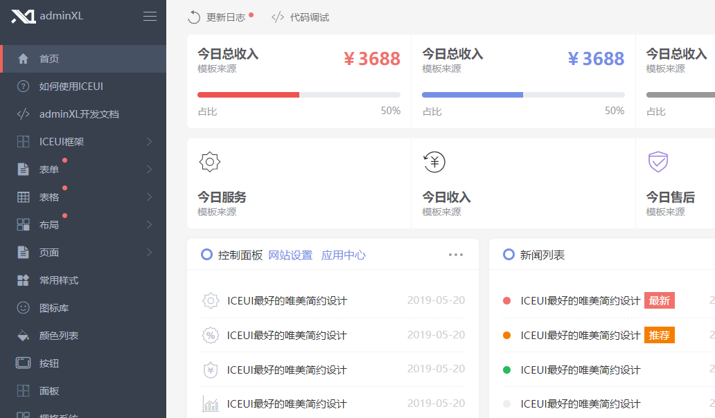Image resolution: width=715 pixels, height=418 pixels.
Task: Expand the 表单 menu chevron
Action: [149, 170]
